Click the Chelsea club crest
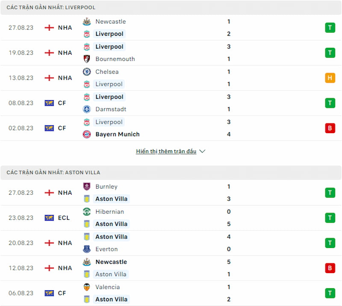The width and height of the screenshot is (342, 306). 87,72
